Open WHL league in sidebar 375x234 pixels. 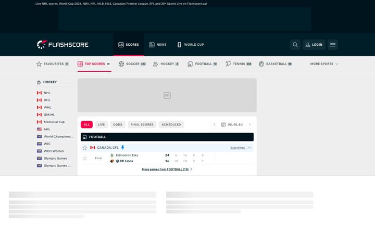[47, 108]
